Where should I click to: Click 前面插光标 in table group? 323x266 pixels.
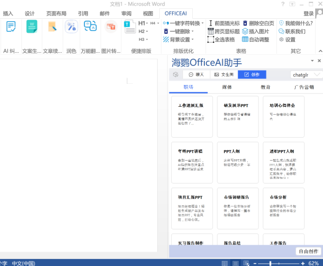point(224,23)
